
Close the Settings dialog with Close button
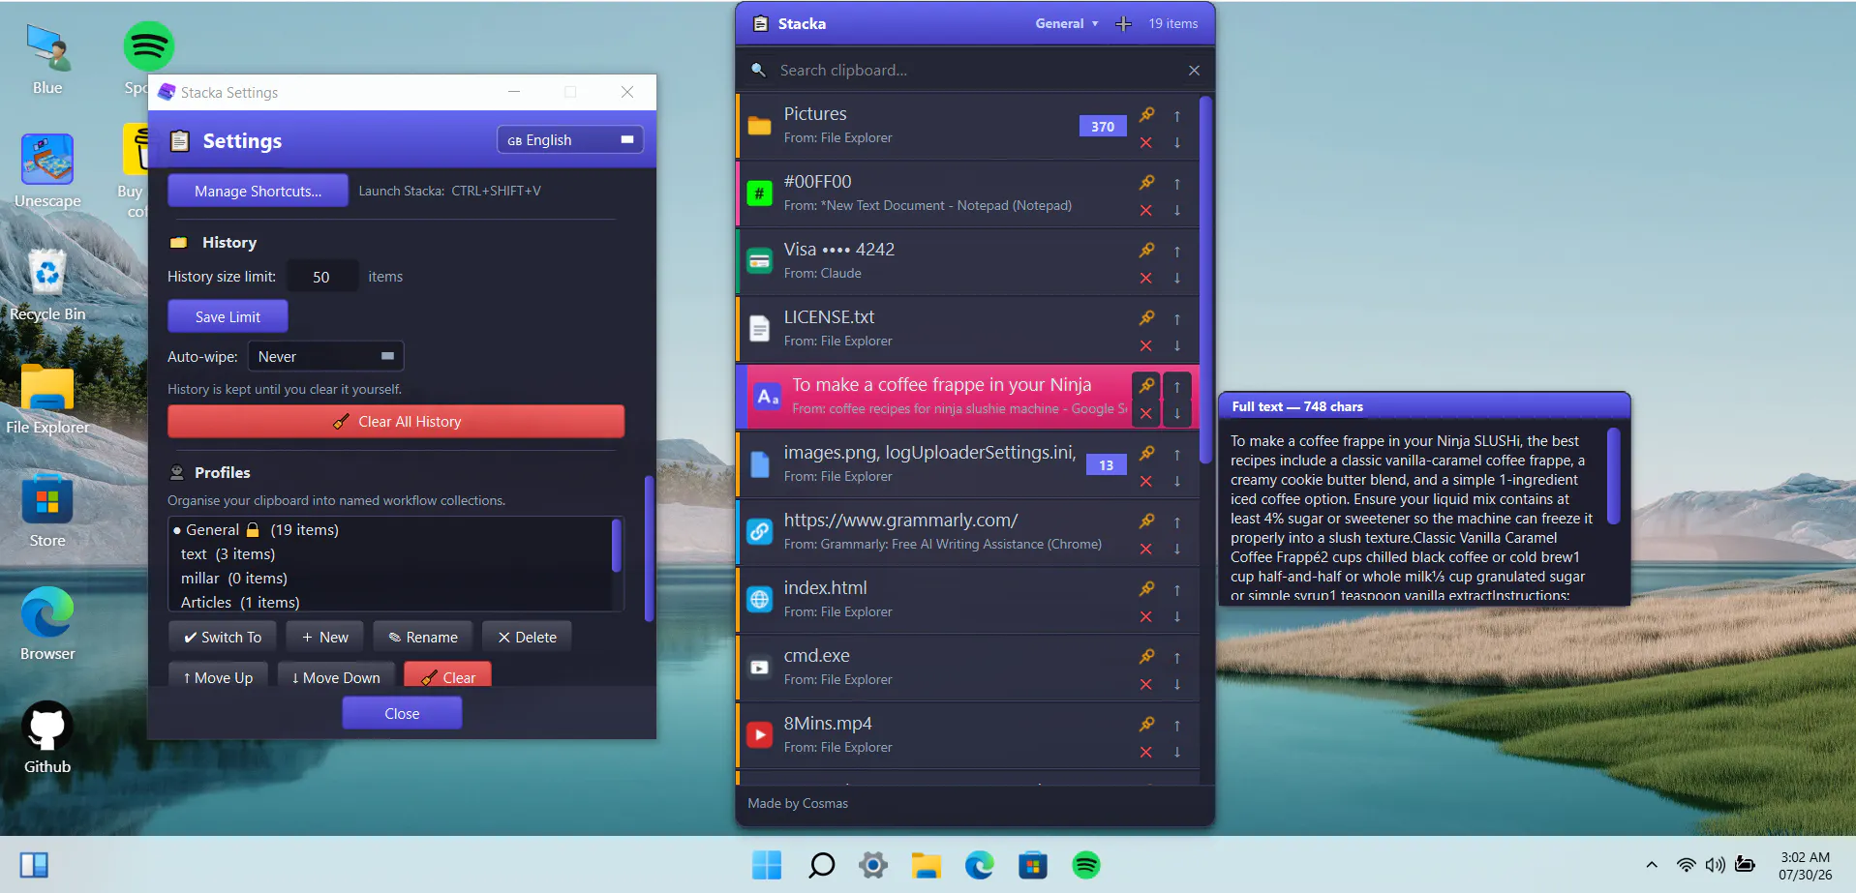tap(402, 714)
